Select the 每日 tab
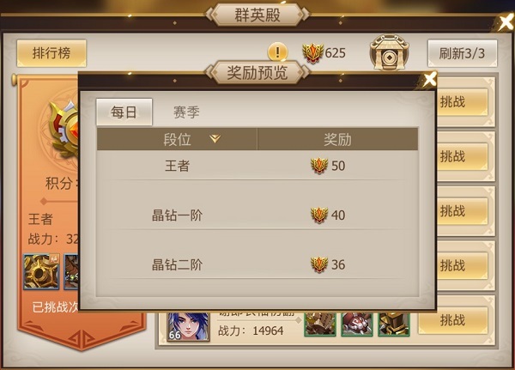This screenshot has height=370, width=515. pos(124,112)
